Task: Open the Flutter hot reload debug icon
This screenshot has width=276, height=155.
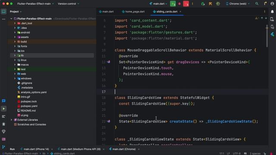Action: (203, 4)
